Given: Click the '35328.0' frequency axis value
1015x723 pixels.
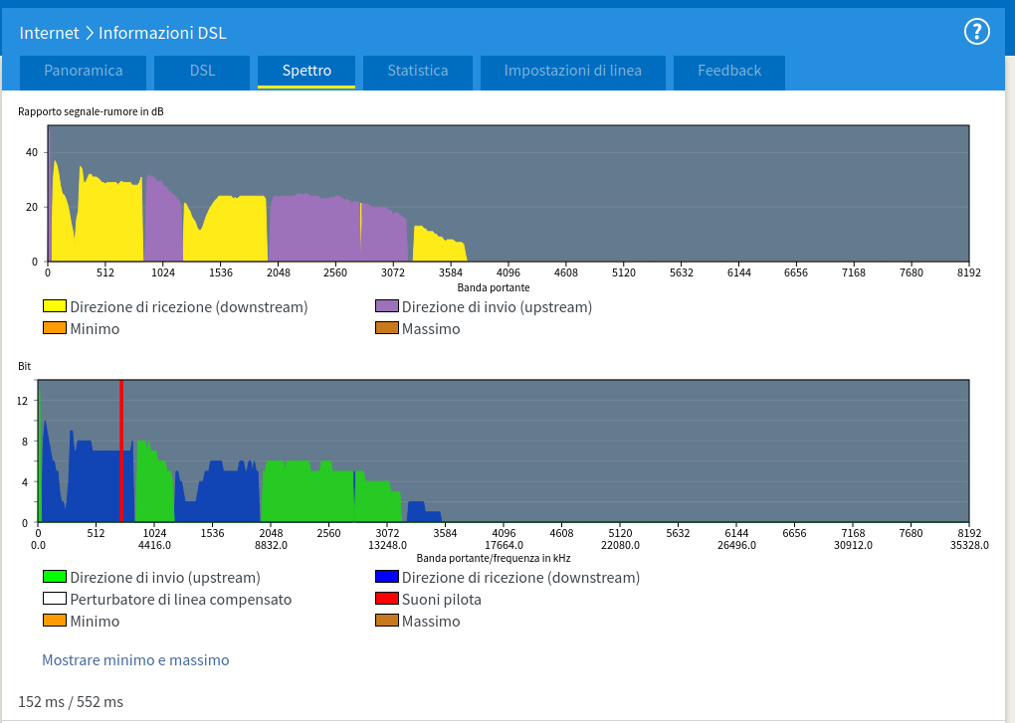Looking at the screenshot, I should (x=969, y=545).
